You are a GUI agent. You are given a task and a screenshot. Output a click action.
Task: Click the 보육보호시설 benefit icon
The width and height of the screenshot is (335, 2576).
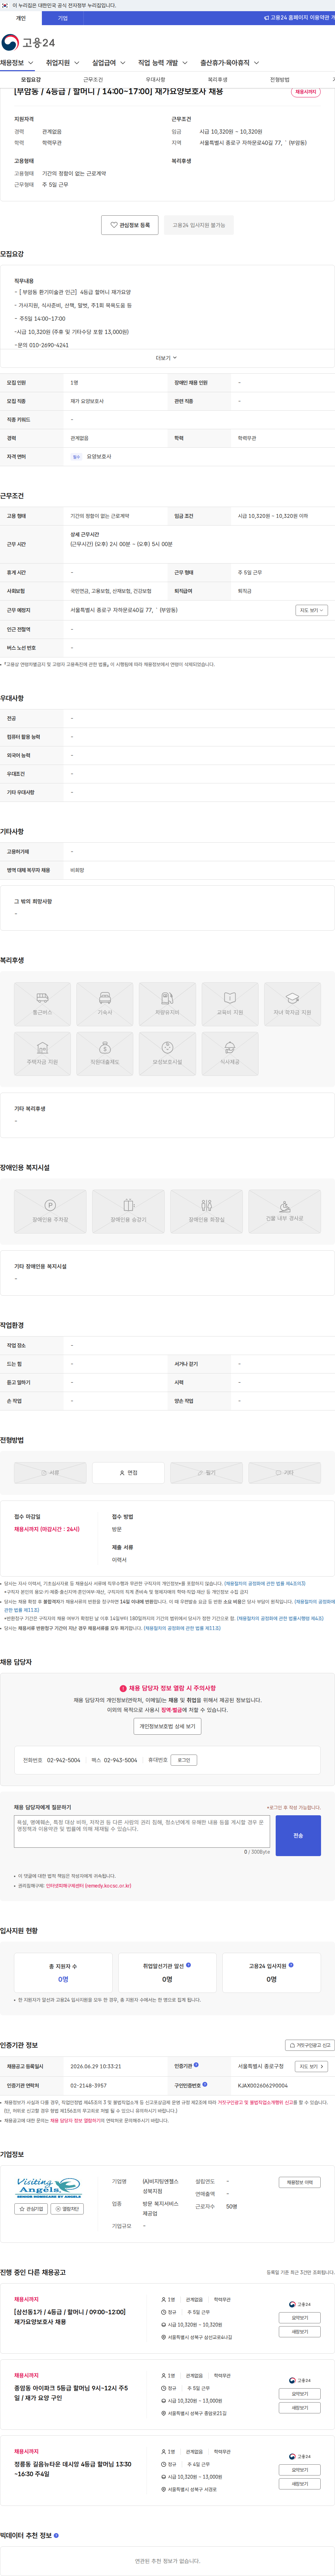click(x=167, y=1053)
